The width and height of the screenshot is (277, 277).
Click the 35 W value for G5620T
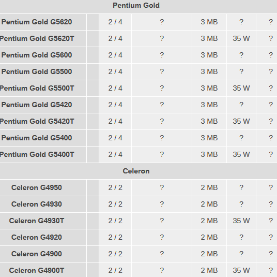pos(241,39)
